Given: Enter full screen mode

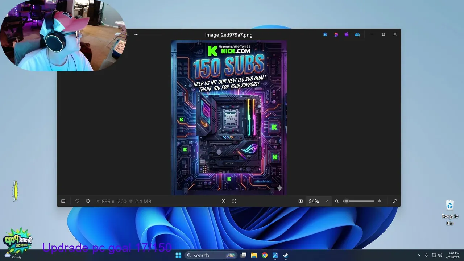Looking at the screenshot, I should [394, 201].
